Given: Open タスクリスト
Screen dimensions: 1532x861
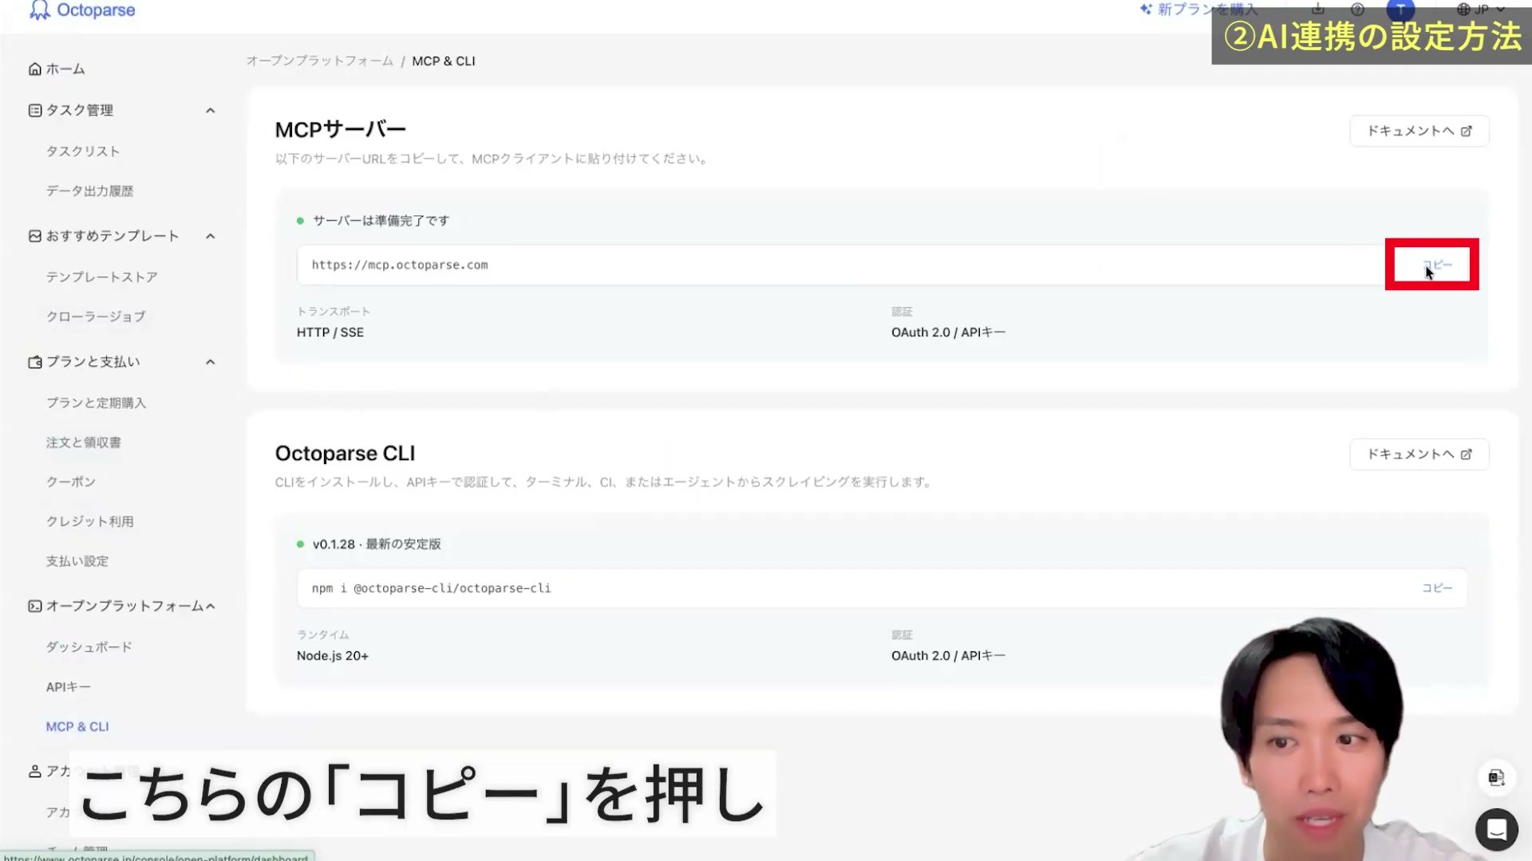Looking at the screenshot, I should pyautogui.click(x=83, y=151).
